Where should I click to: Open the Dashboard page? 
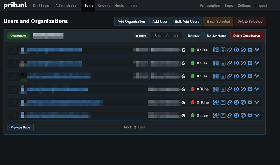(41, 6)
